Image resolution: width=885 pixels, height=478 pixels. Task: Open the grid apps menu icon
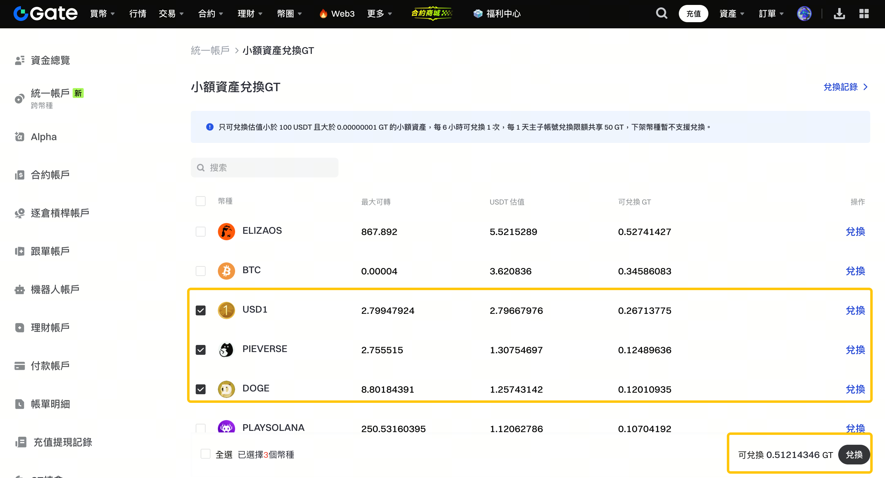(x=864, y=14)
